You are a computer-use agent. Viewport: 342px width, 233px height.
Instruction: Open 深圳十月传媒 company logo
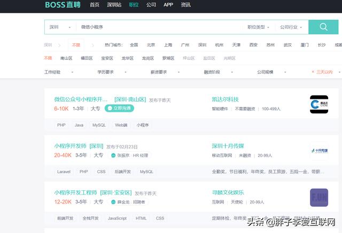[318, 151]
